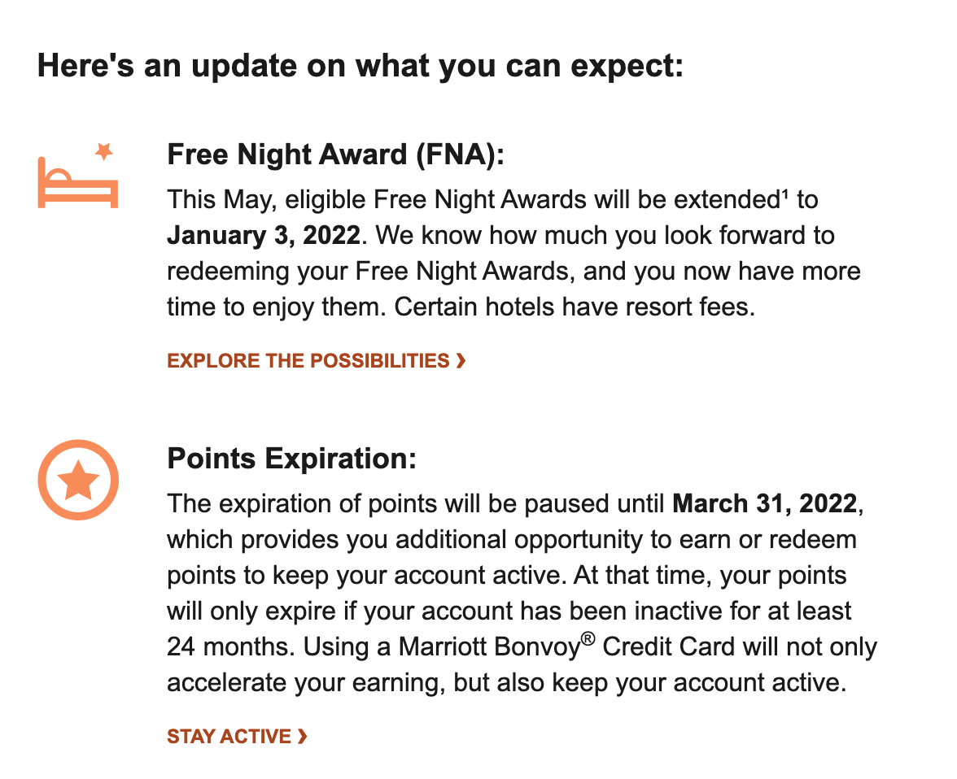Click the Marriott Bonvoy Credit Card text
The image size is (957, 779).
pos(566,646)
